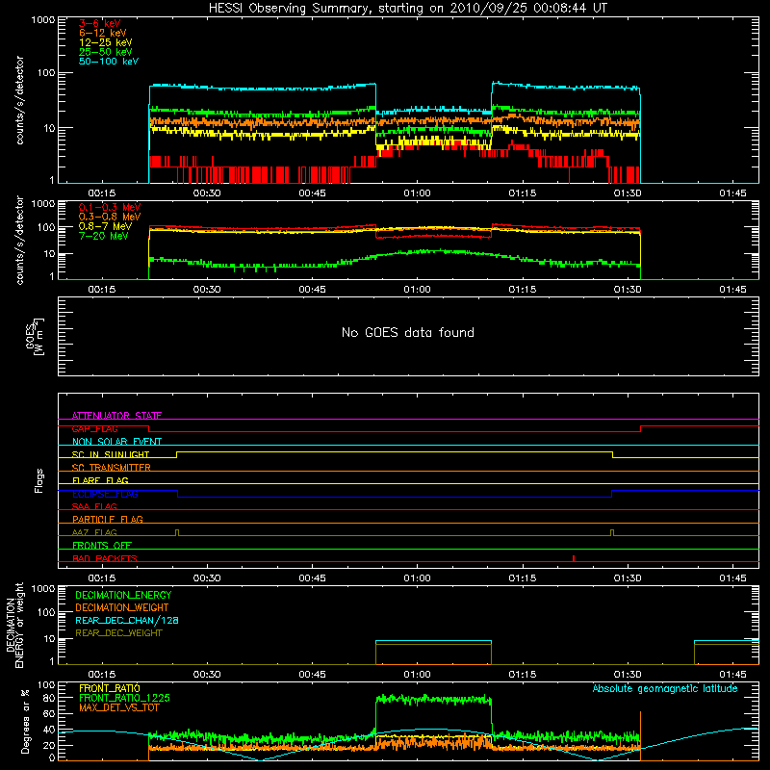Select the BAD_PACKETS flag label
This screenshot has height=770, width=770.
pos(105,558)
